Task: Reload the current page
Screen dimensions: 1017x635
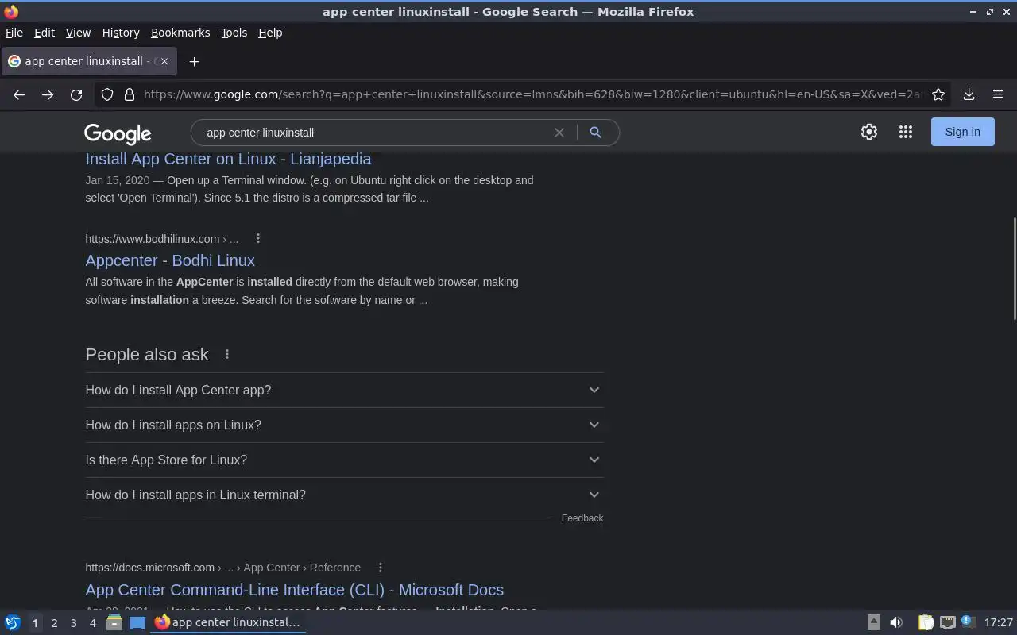Action: [x=76, y=94]
